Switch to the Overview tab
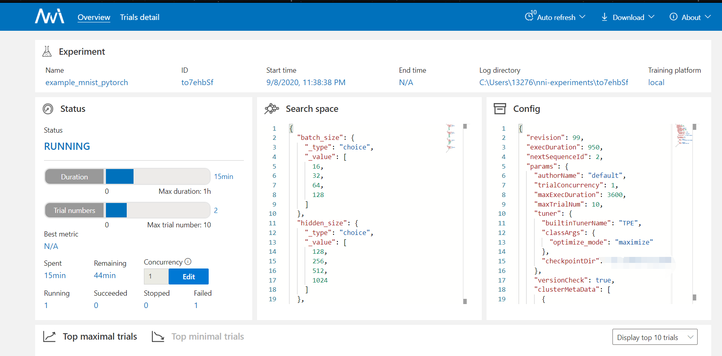Image resolution: width=722 pixels, height=356 pixels. tap(94, 17)
